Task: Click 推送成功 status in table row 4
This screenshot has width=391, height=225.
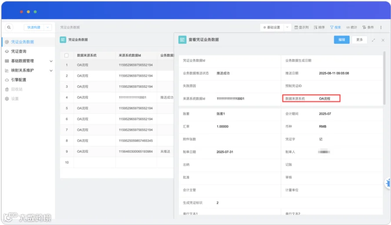Action: (166, 98)
